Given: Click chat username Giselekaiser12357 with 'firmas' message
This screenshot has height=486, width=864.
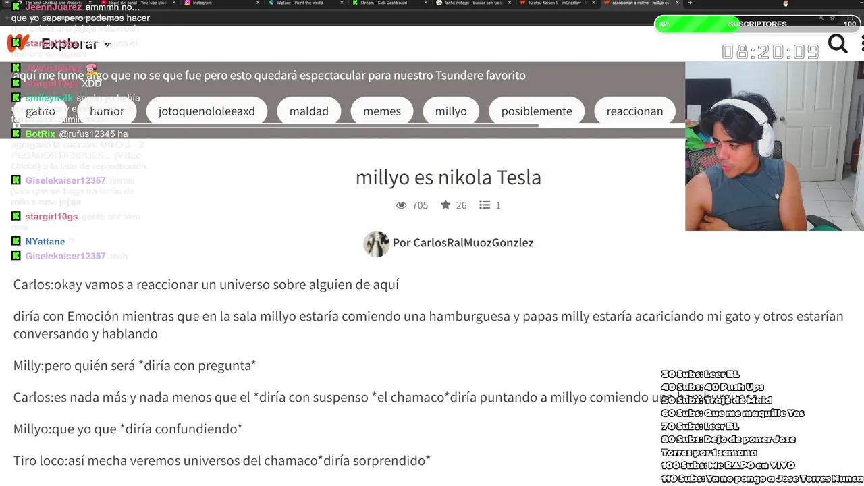Looking at the screenshot, I should (65, 181).
